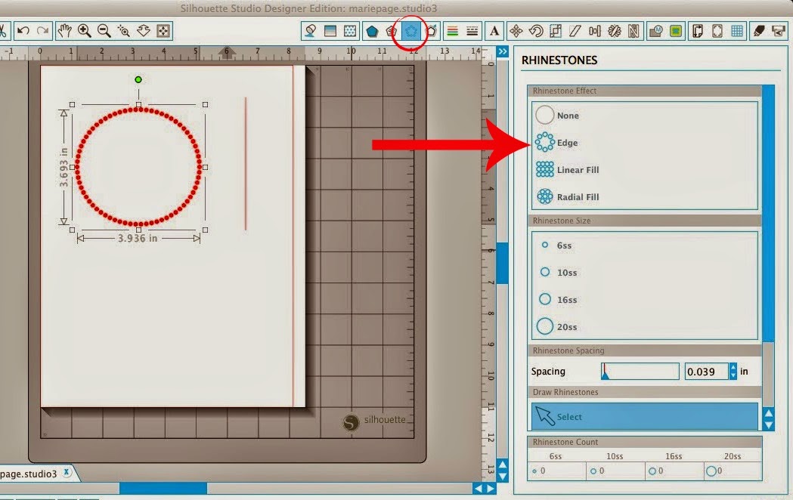Click the Fit to Window icon
The width and height of the screenshot is (793, 500).
[x=163, y=31]
